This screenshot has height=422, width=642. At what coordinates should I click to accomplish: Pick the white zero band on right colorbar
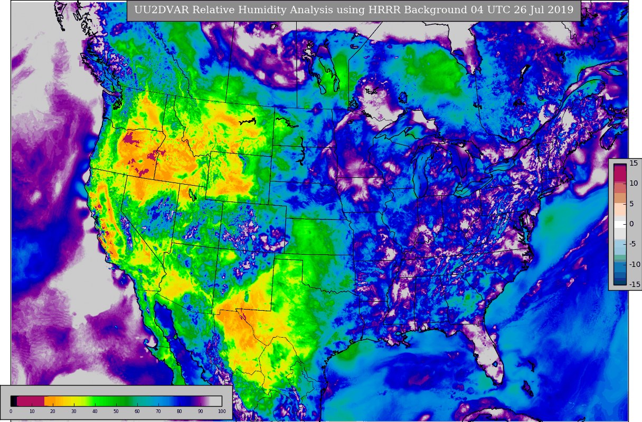coord(620,224)
